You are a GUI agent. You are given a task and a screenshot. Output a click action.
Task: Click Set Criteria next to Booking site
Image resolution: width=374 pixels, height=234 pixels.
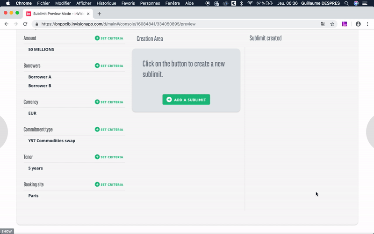109,184
